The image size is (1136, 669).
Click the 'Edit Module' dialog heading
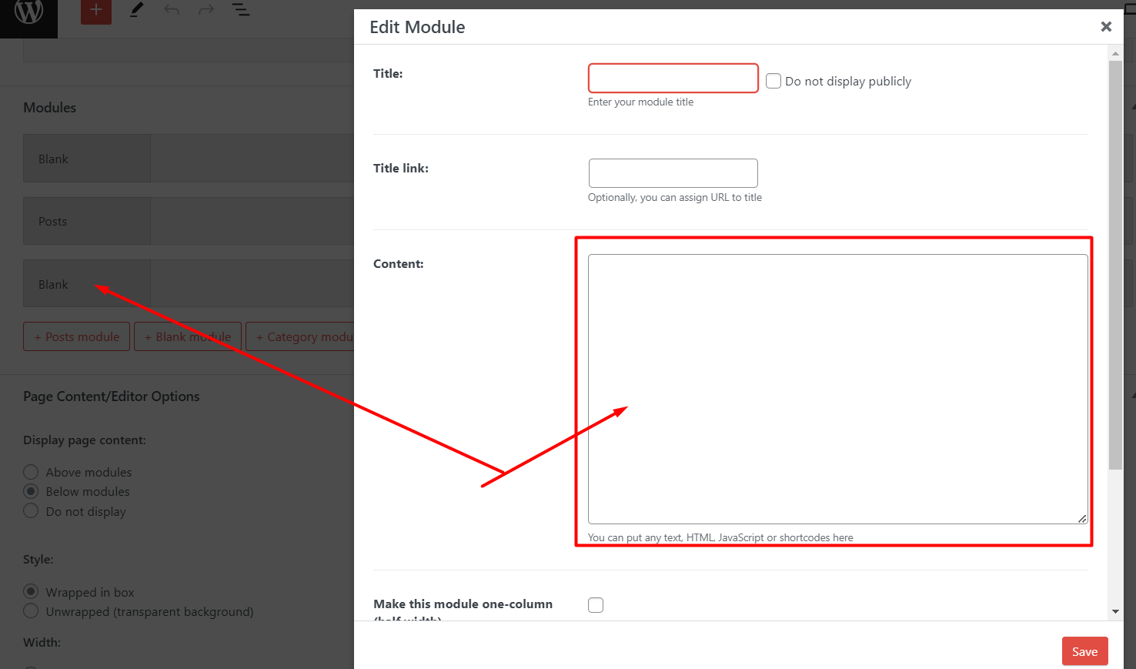tap(417, 27)
